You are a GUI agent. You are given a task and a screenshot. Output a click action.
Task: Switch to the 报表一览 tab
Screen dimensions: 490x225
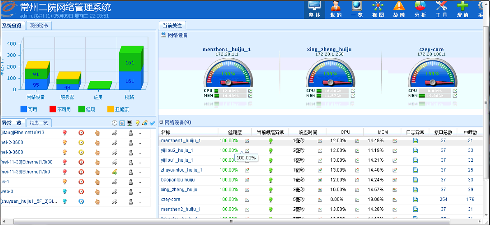point(39,123)
